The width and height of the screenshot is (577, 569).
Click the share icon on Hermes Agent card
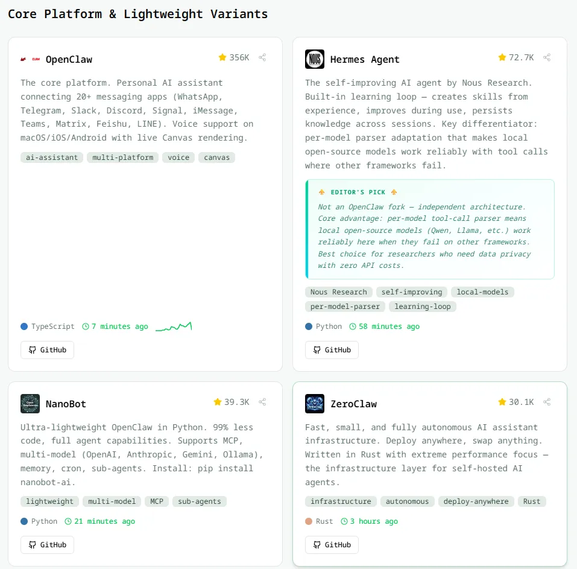click(x=547, y=57)
